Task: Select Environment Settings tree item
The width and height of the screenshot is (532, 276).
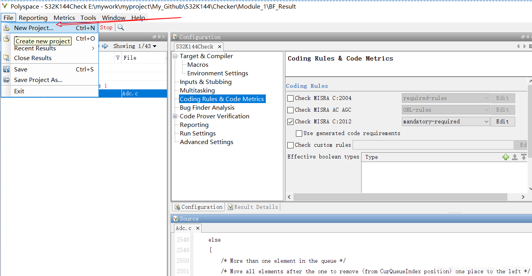Action: point(218,73)
